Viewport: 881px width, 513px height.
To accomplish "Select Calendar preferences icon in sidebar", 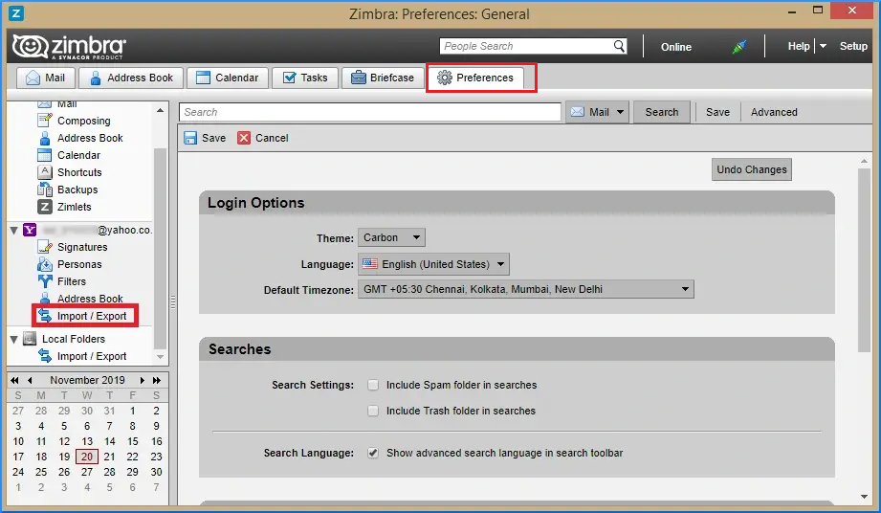I will (44, 155).
